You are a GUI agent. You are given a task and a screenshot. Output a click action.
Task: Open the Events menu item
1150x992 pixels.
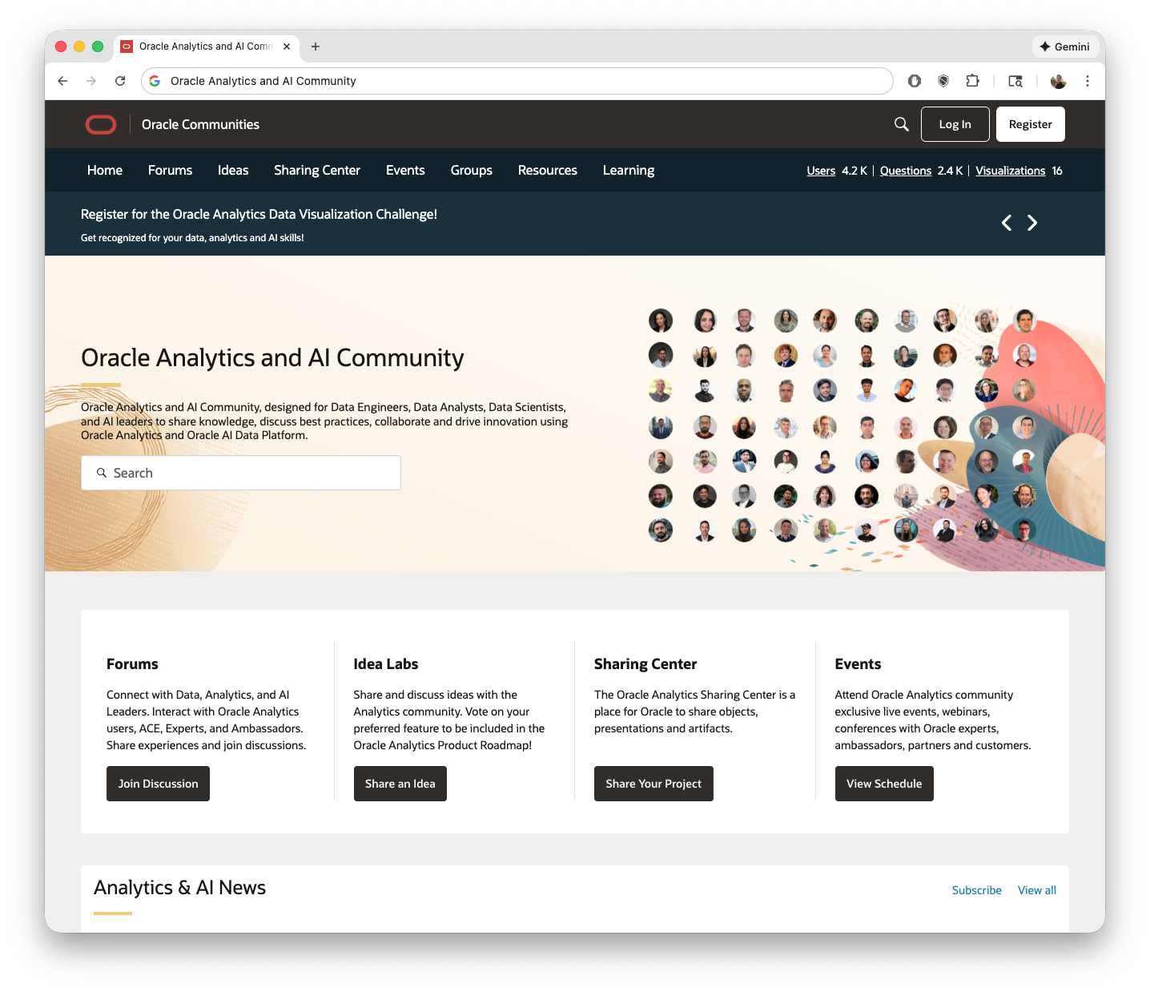405,170
